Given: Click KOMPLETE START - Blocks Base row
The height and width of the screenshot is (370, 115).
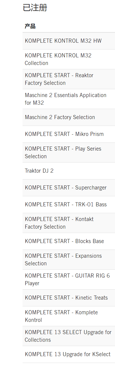Looking at the screenshot, I should point(69,241).
